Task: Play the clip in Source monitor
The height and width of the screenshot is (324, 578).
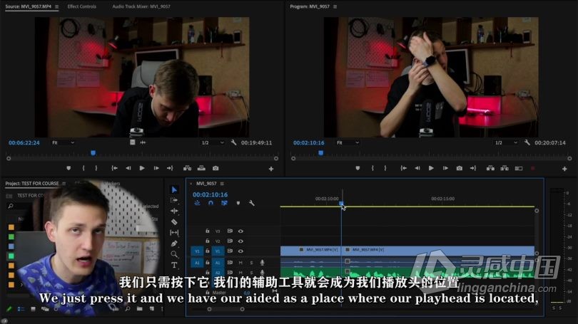Action: pos(142,168)
